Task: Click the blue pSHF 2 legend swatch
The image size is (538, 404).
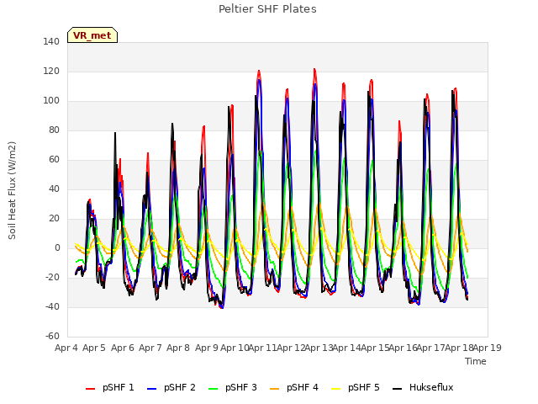Action: coord(151,389)
